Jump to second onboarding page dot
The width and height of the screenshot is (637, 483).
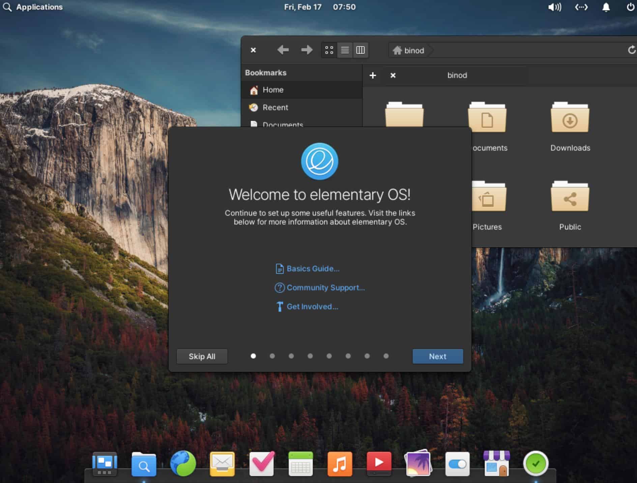[272, 356]
